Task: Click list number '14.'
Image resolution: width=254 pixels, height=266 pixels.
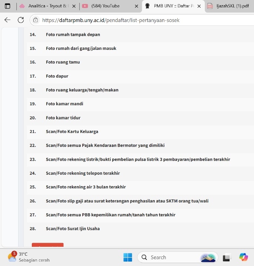Action: coord(33,35)
